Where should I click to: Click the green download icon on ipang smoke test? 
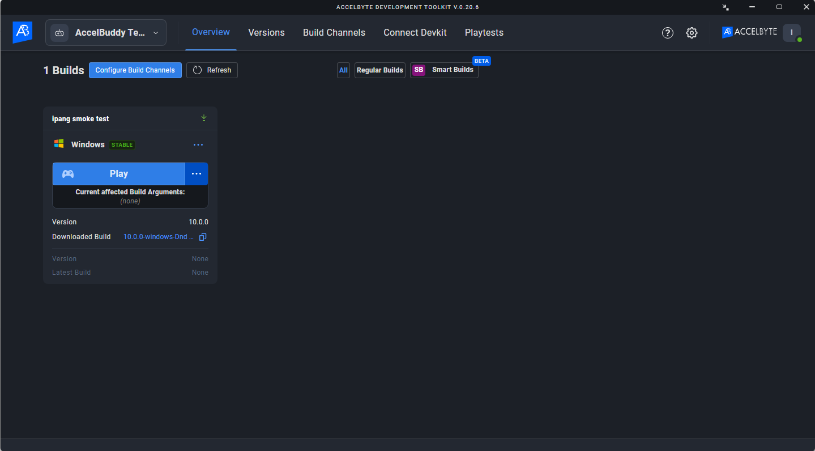(x=204, y=118)
